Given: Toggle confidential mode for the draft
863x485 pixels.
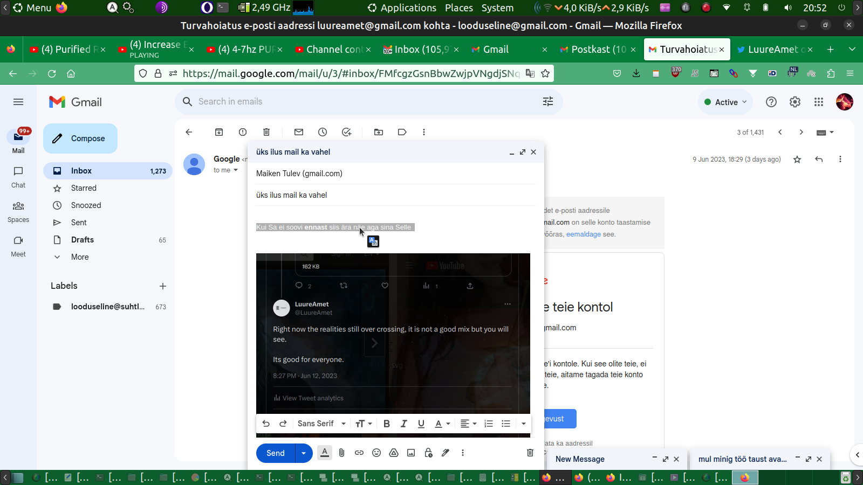Looking at the screenshot, I should click(428, 453).
